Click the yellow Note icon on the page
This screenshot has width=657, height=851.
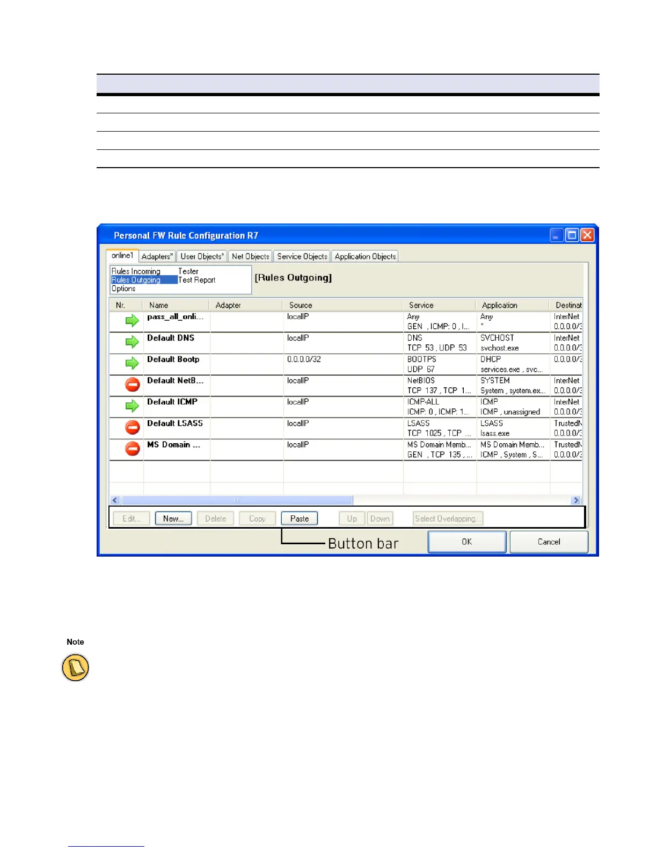click(x=75, y=668)
